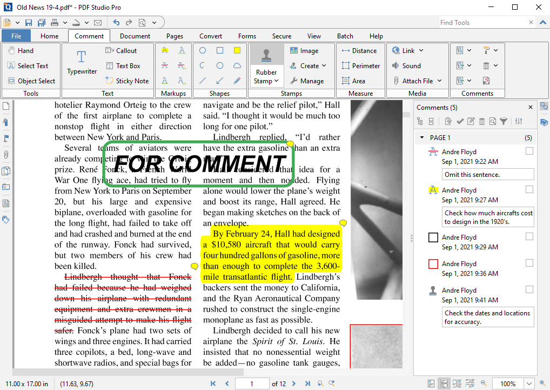This screenshot has width=550, height=390.
Task: Open the Batch menu
Action: [x=345, y=36]
